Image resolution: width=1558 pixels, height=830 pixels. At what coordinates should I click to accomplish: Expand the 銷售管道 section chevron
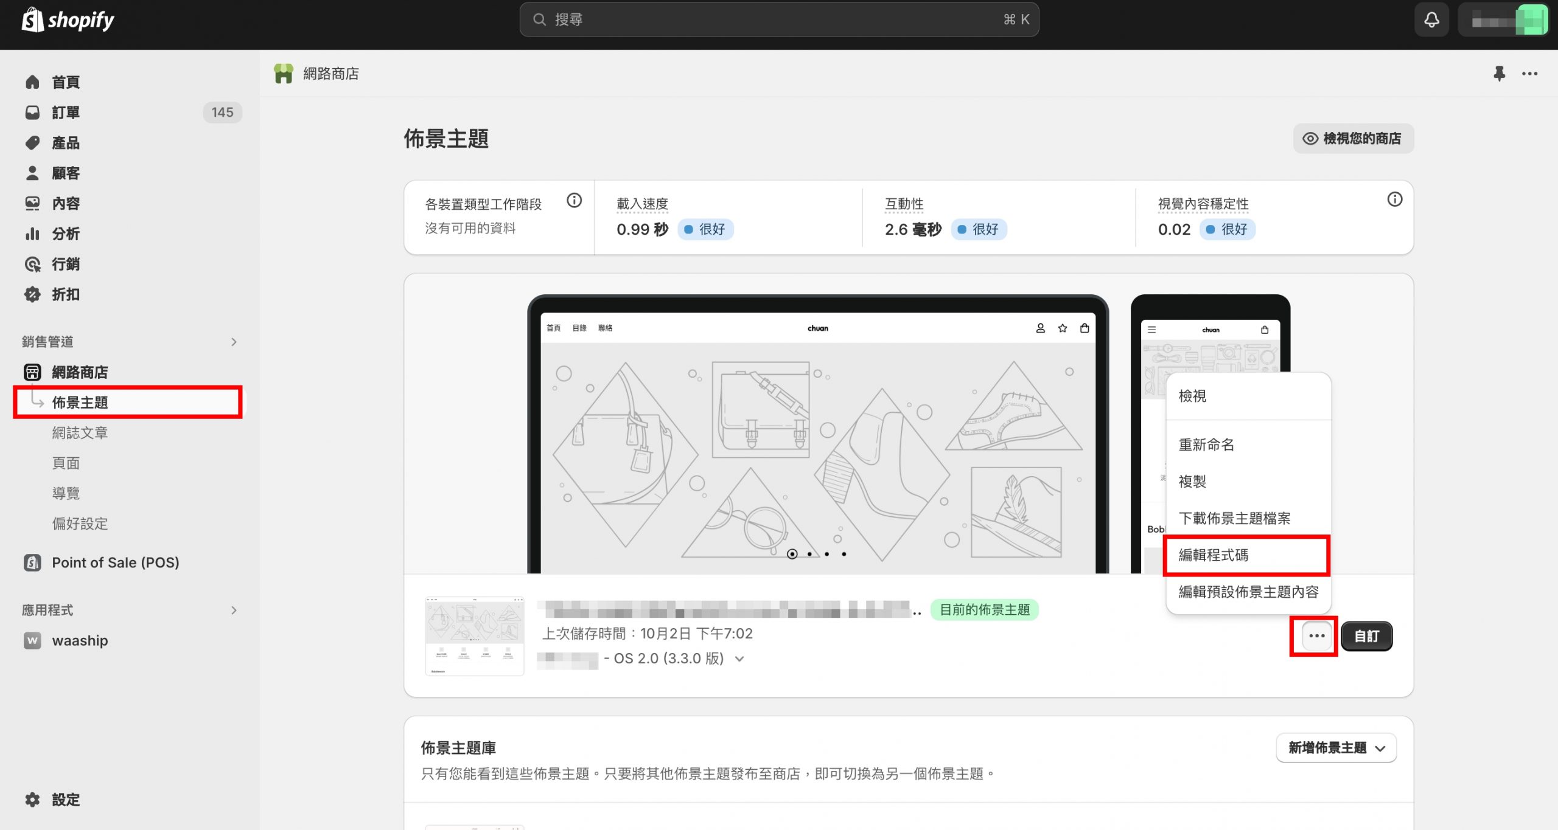point(234,342)
